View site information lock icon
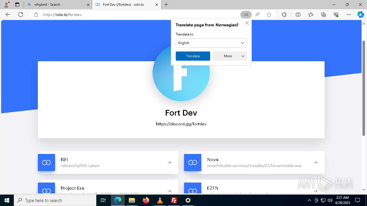This screenshot has width=367, height=206. click(x=36, y=15)
